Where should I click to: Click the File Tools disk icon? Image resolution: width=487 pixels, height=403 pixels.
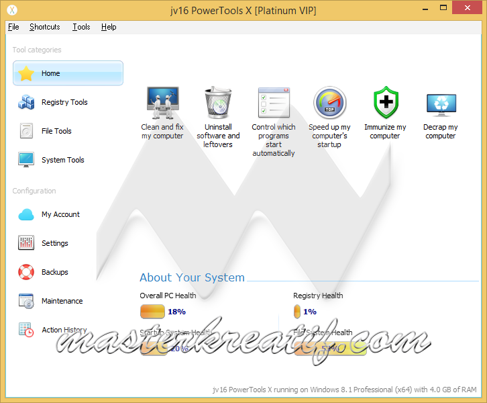pos(26,130)
